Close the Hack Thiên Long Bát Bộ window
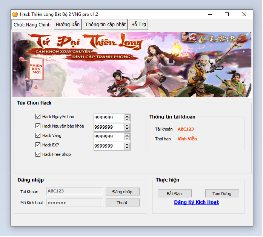Screen dimensions: 263x237 click(x=244, y=14)
